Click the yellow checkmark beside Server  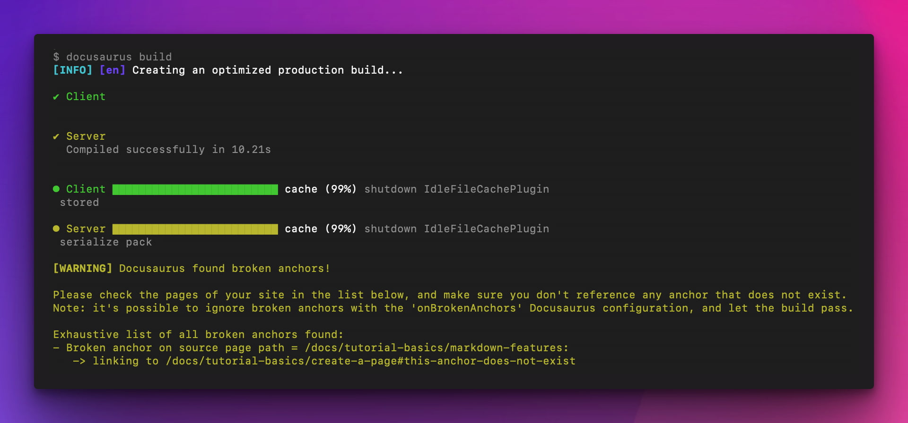[56, 136]
